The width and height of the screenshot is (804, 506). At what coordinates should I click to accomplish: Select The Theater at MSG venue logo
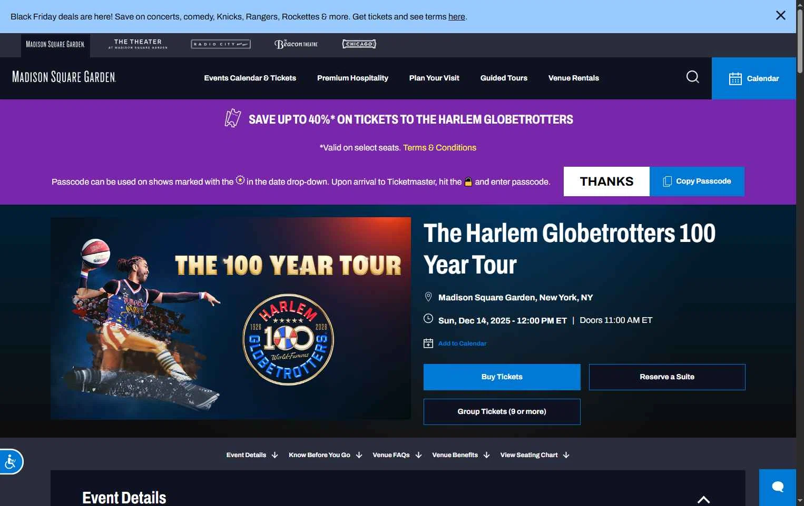point(138,44)
